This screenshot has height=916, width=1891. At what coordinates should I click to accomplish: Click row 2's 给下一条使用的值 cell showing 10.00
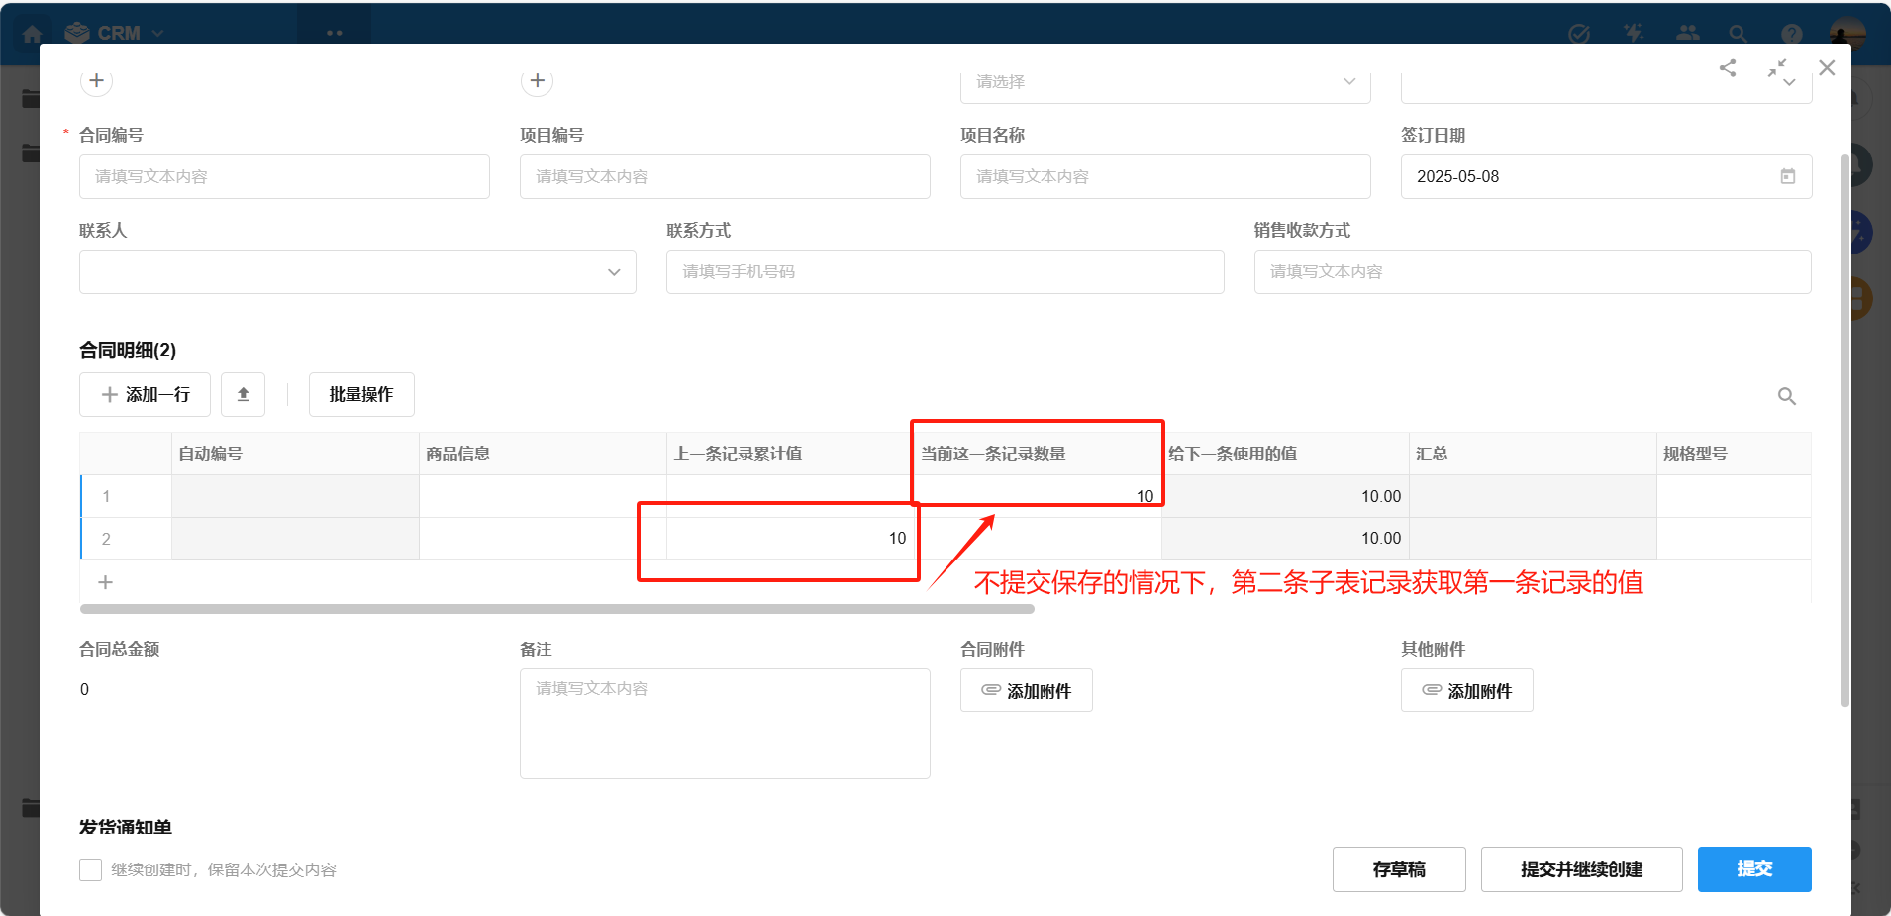(x=1285, y=538)
